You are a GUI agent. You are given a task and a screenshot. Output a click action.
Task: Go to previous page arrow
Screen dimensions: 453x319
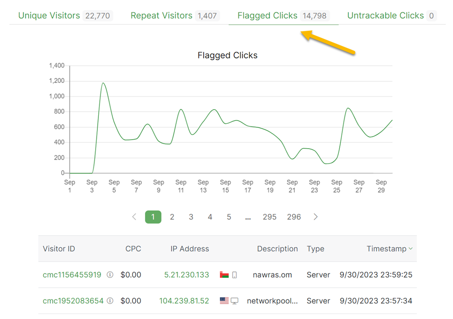coord(134,217)
